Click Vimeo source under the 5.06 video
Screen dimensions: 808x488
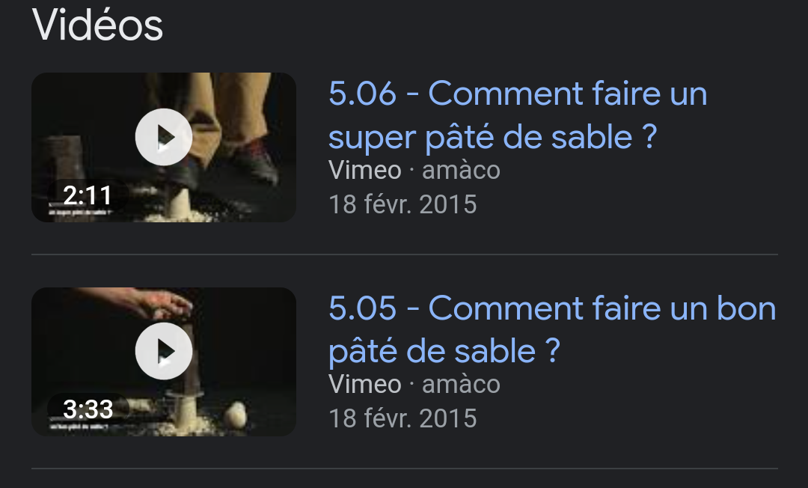(x=365, y=170)
